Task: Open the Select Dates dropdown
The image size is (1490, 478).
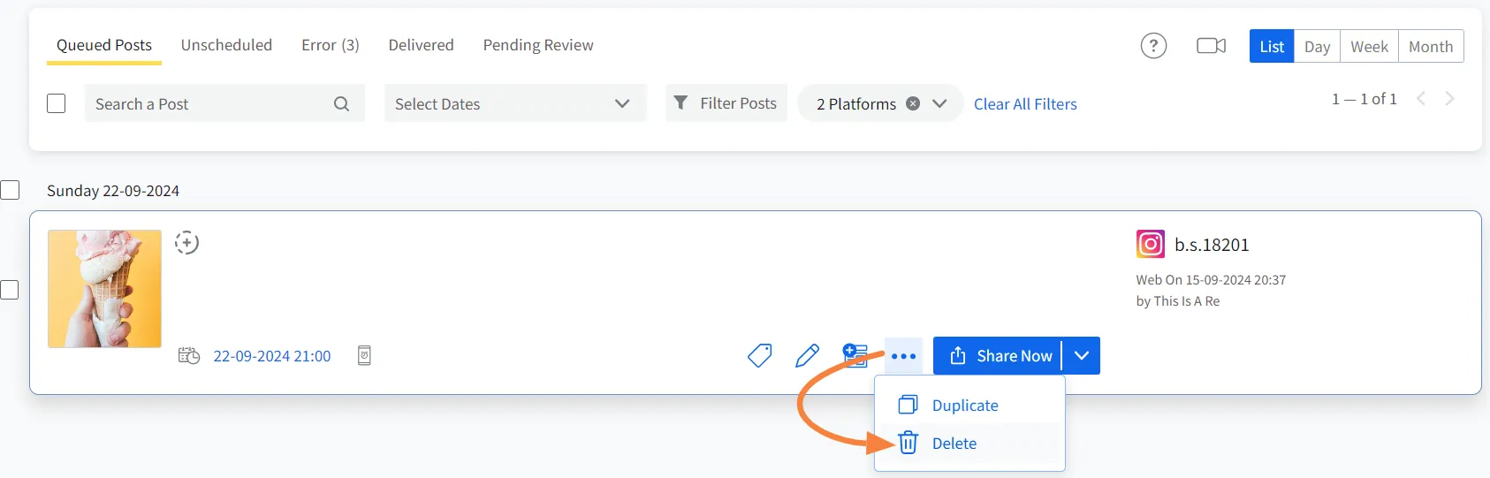Action: coord(515,103)
